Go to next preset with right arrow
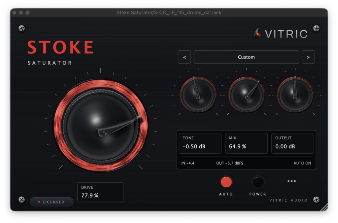The image size is (338, 223). click(x=308, y=57)
